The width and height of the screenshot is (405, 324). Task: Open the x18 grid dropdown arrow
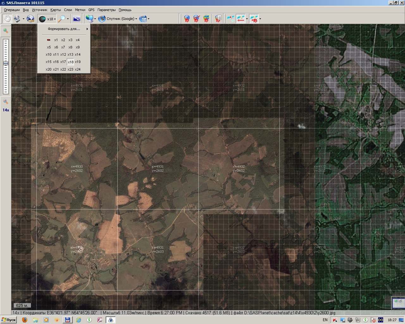pyautogui.click(x=55, y=19)
